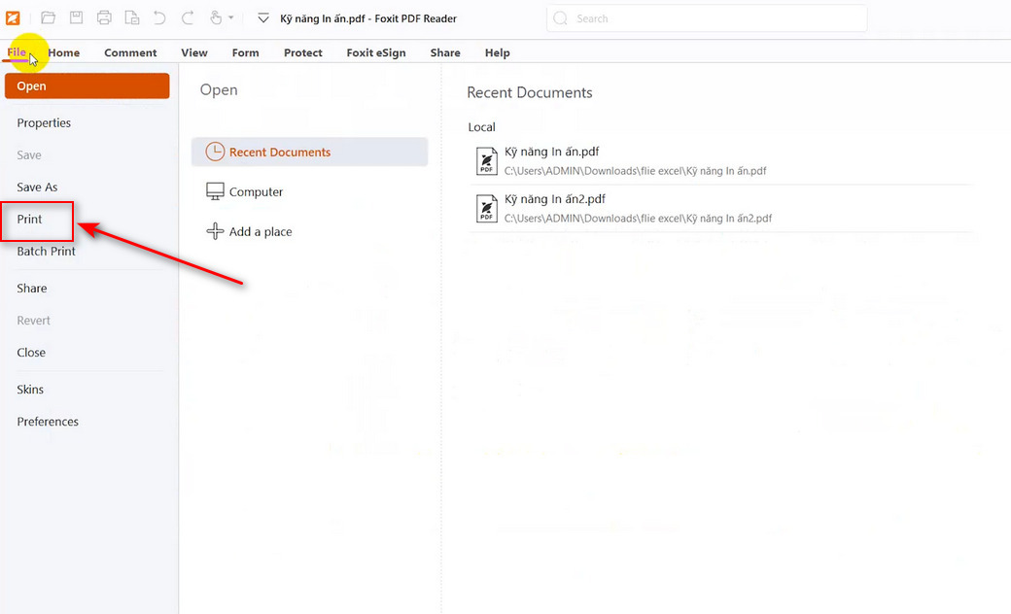Screen dimensions: 1011x614
Task: Expand the customize quick access toolbar dropdown
Action: [x=262, y=18]
